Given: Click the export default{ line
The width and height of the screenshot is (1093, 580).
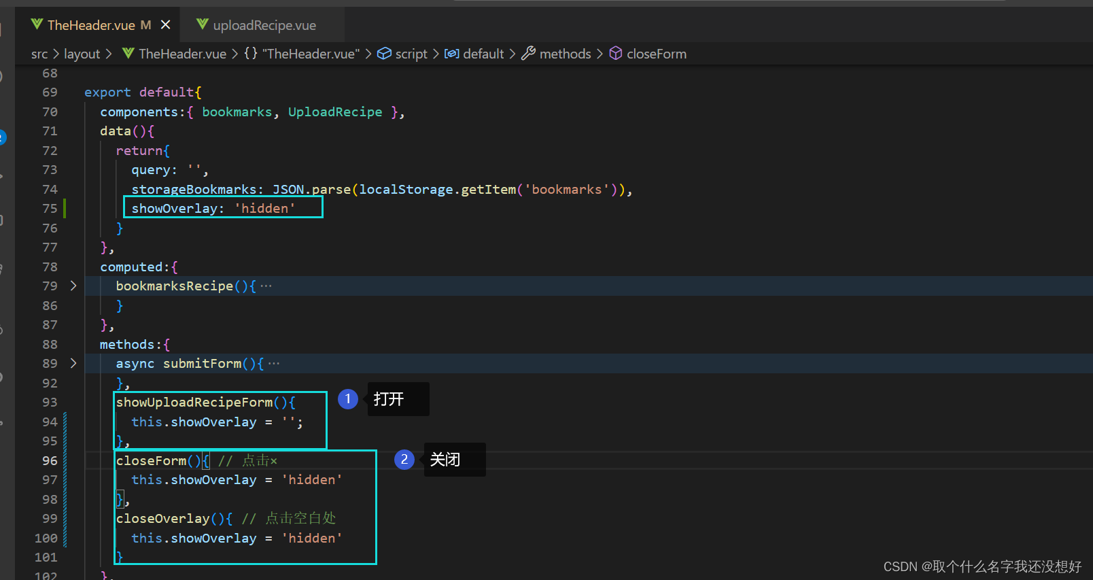Looking at the screenshot, I should [143, 92].
